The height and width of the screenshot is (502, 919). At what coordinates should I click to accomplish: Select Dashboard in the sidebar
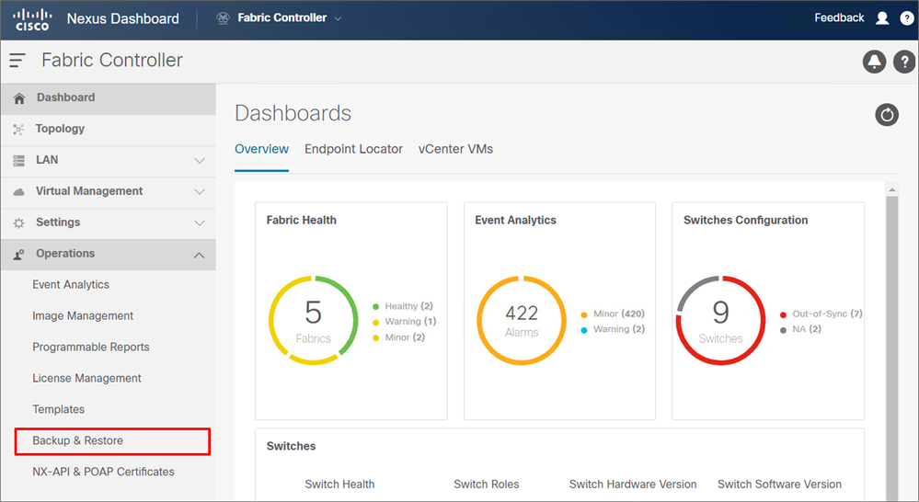[x=109, y=98]
